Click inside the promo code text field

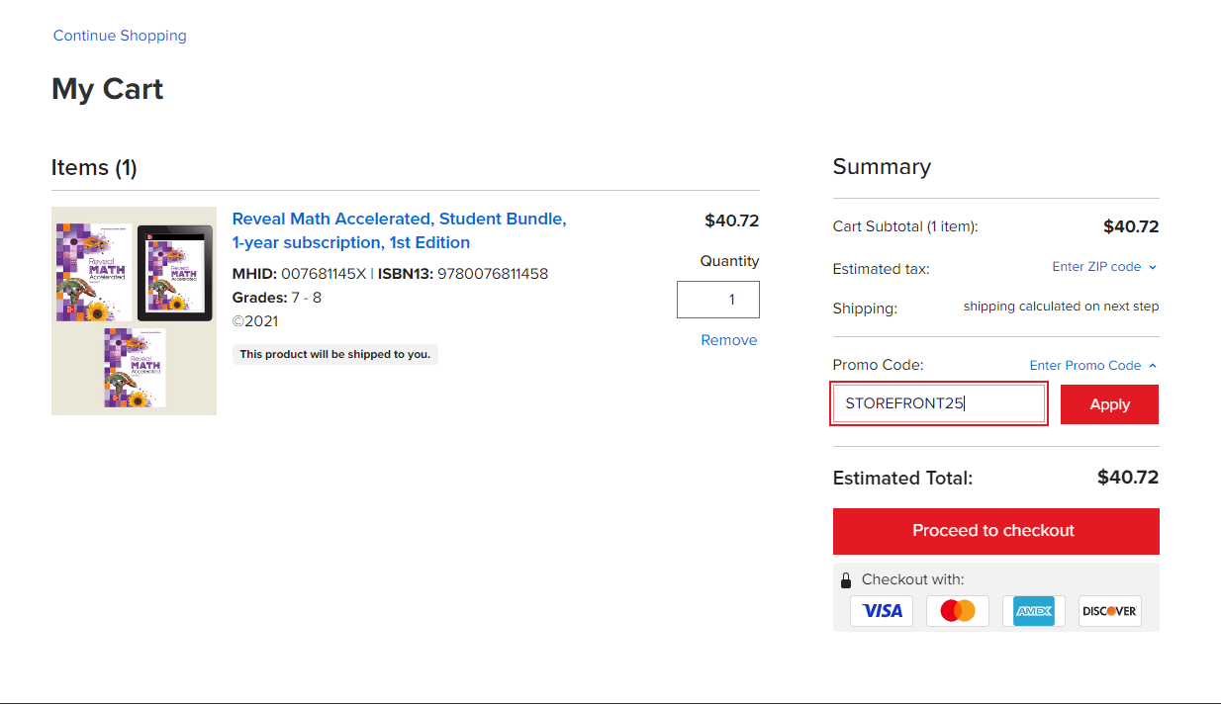tap(938, 404)
